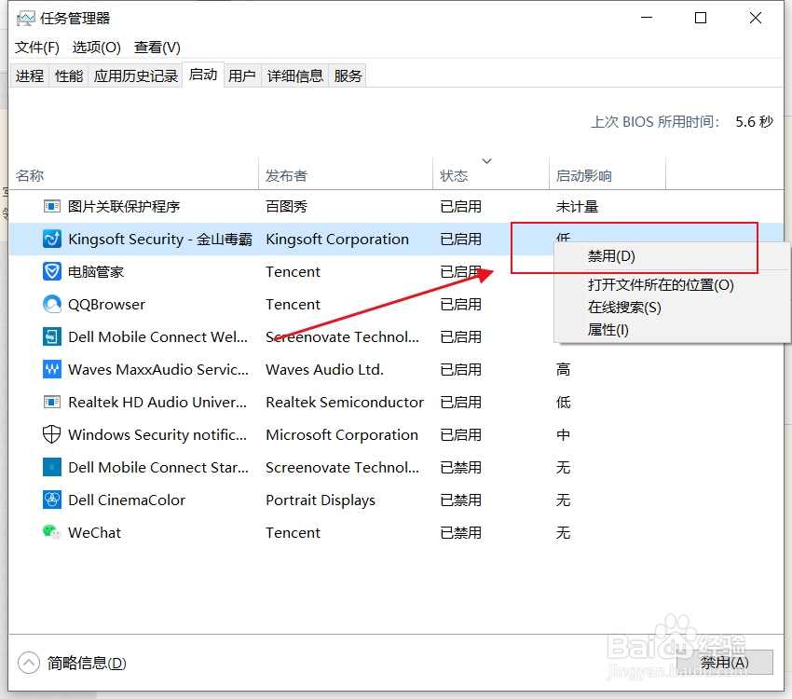Screen dimensions: 792x699
Task: Select the WeChat row name
Action: coord(94,533)
